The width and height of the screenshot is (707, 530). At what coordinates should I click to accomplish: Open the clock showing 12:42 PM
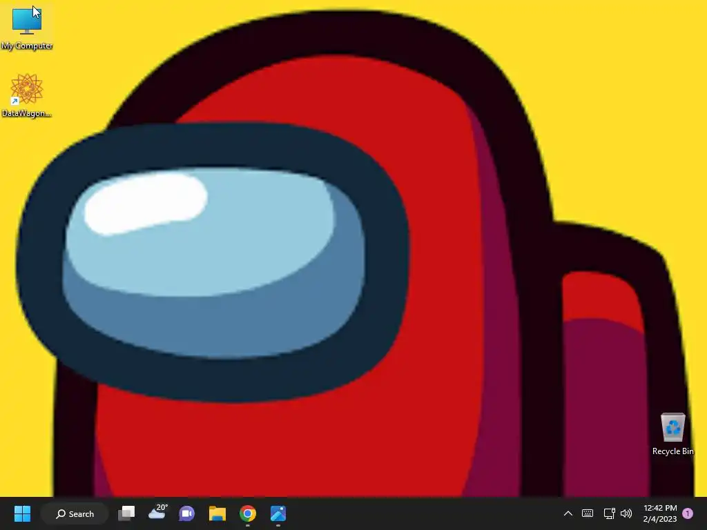tap(660, 513)
